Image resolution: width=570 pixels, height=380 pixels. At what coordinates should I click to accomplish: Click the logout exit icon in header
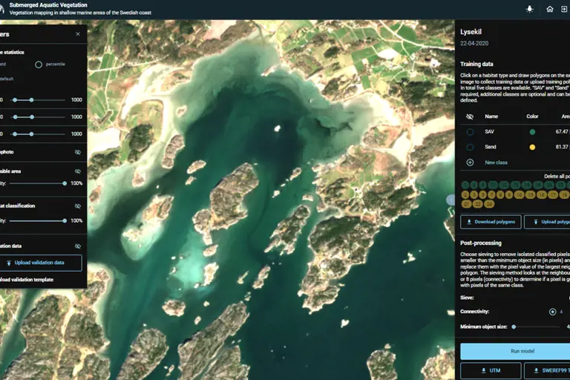[x=564, y=9]
